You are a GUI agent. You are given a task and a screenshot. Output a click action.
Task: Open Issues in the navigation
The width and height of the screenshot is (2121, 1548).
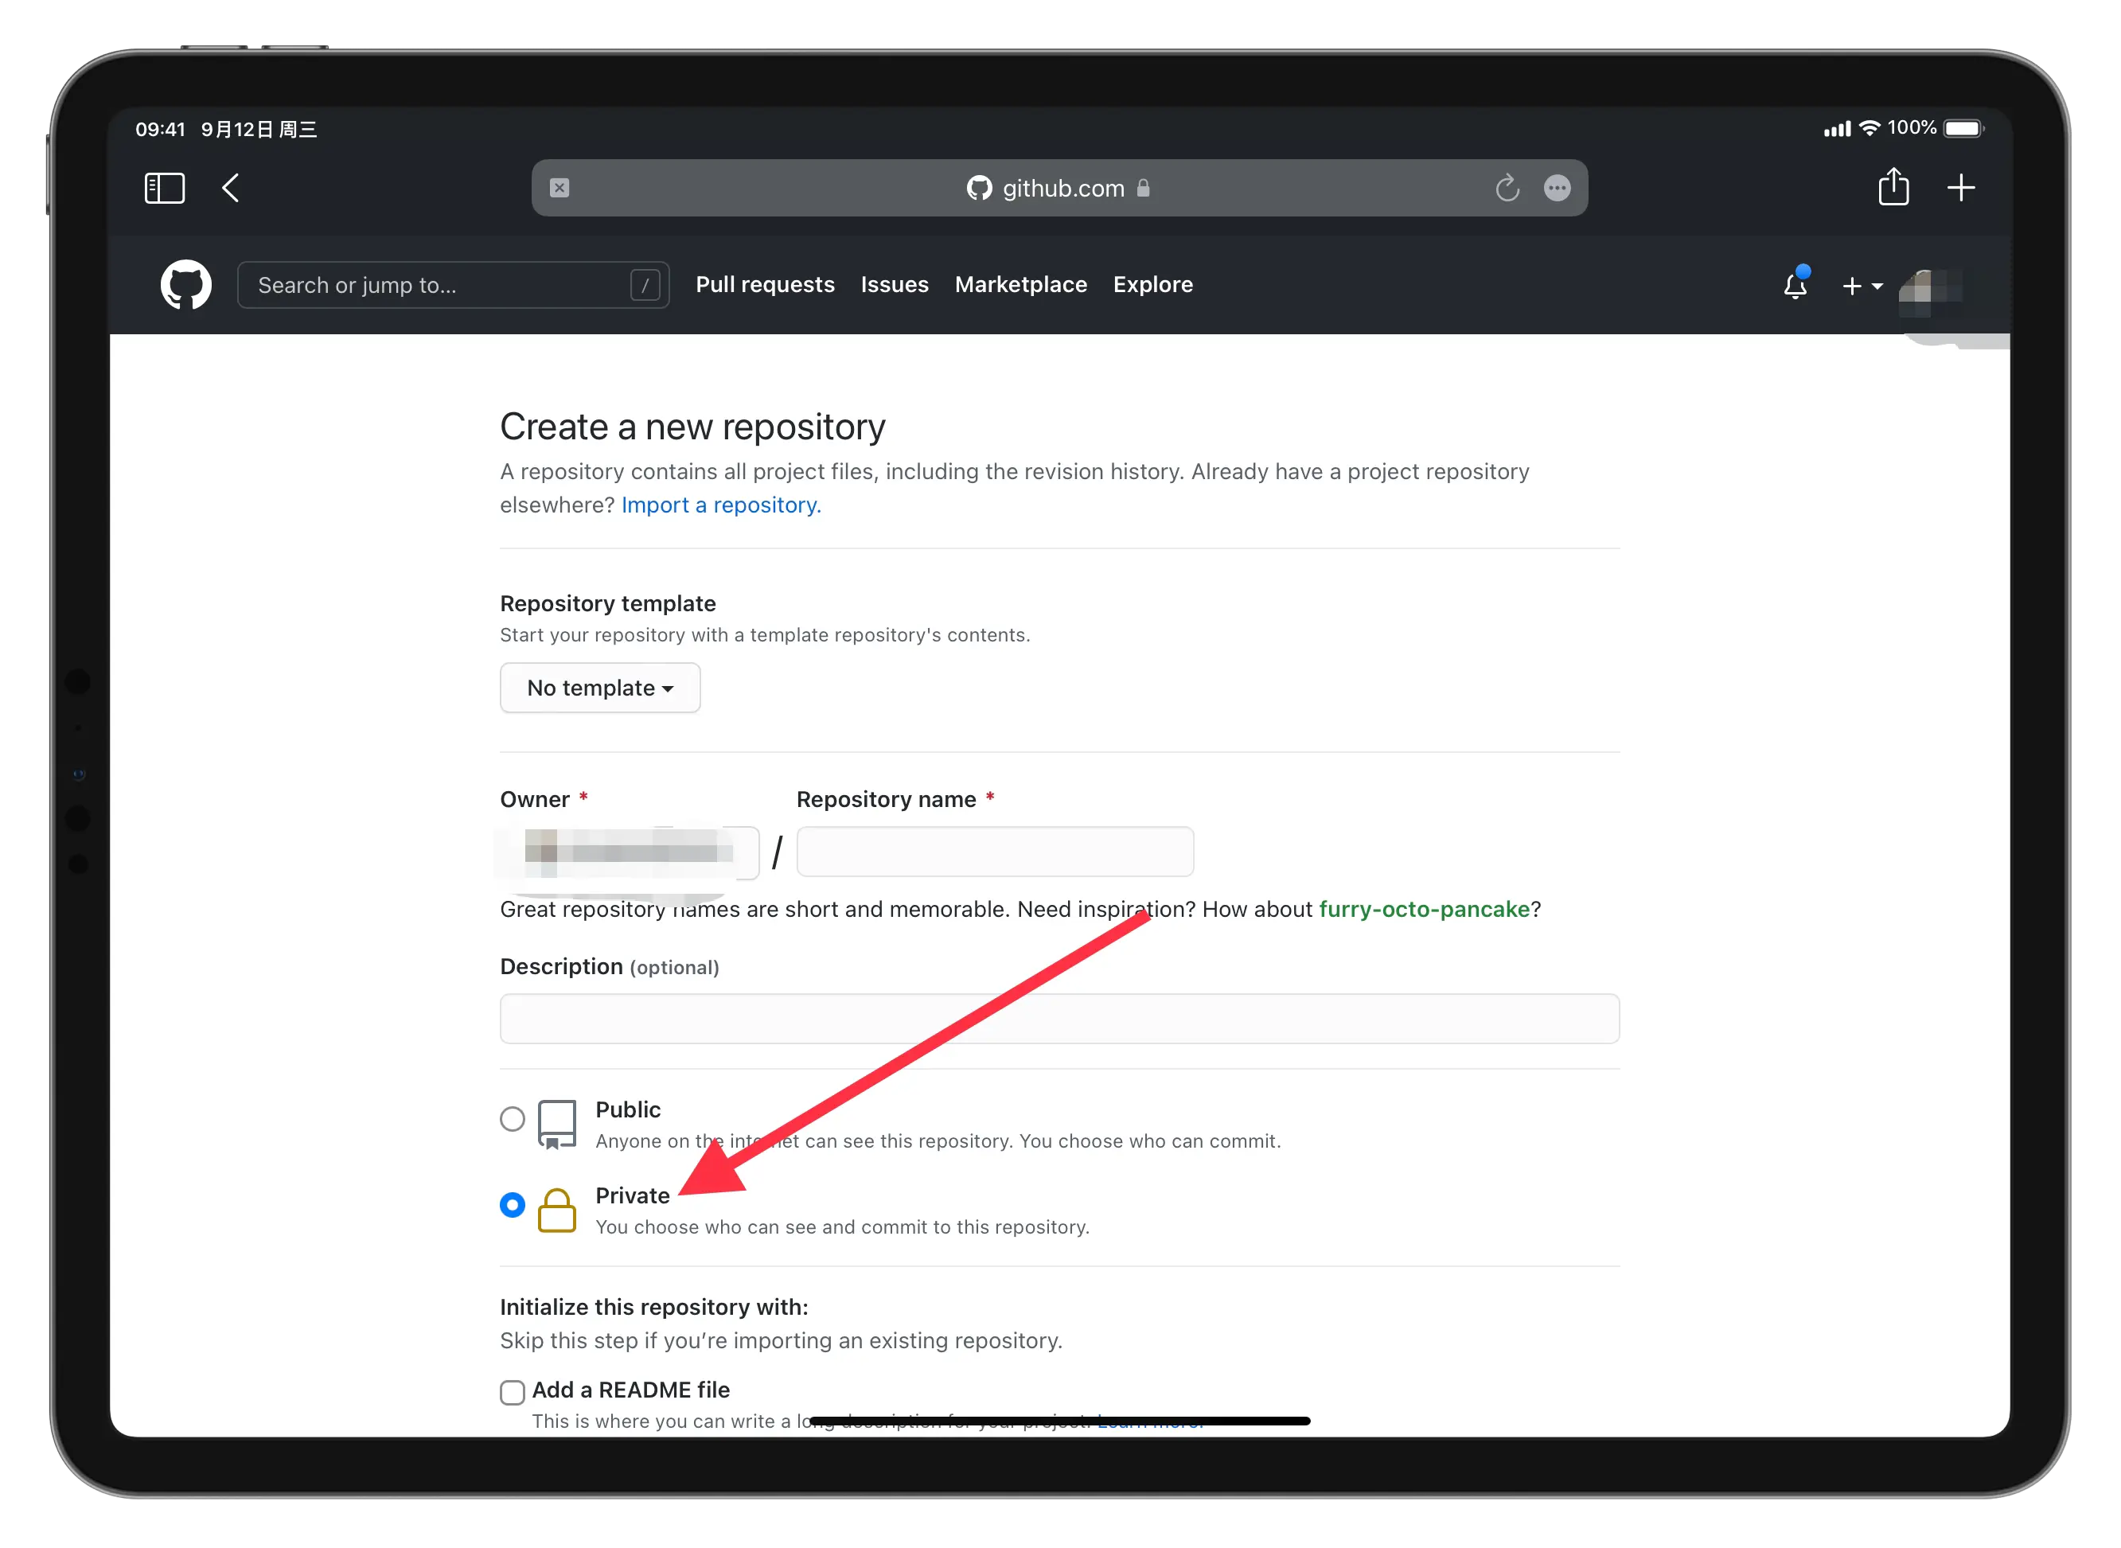tap(895, 285)
